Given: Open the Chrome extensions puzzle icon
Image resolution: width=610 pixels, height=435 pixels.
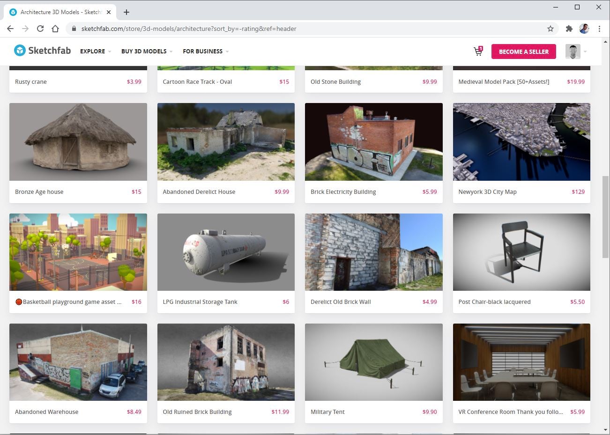Looking at the screenshot, I should pos(569,29).
